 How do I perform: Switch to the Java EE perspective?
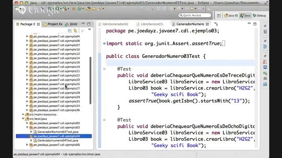coord(231,16)
